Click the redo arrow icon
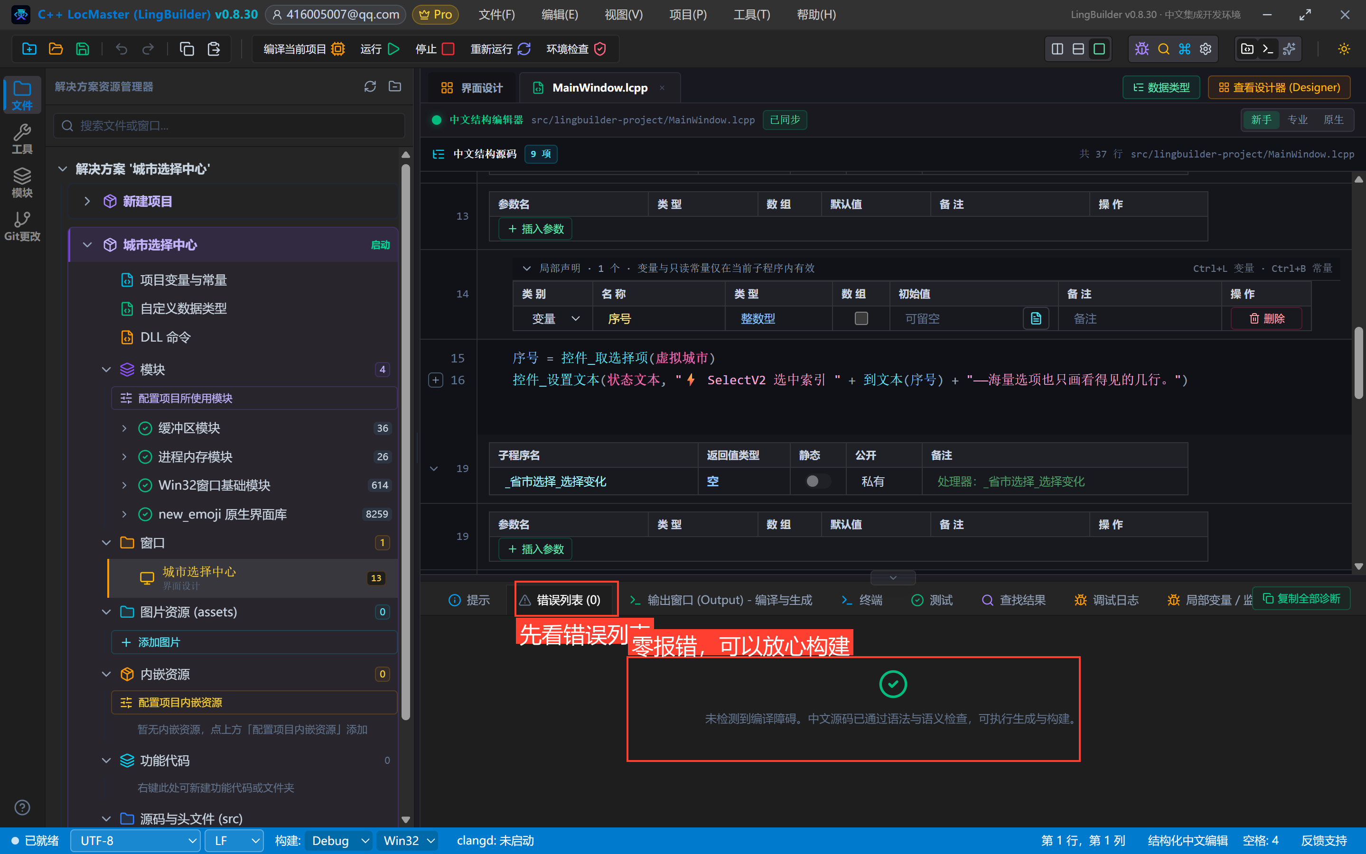1366x854 pixels. (148, 48)
